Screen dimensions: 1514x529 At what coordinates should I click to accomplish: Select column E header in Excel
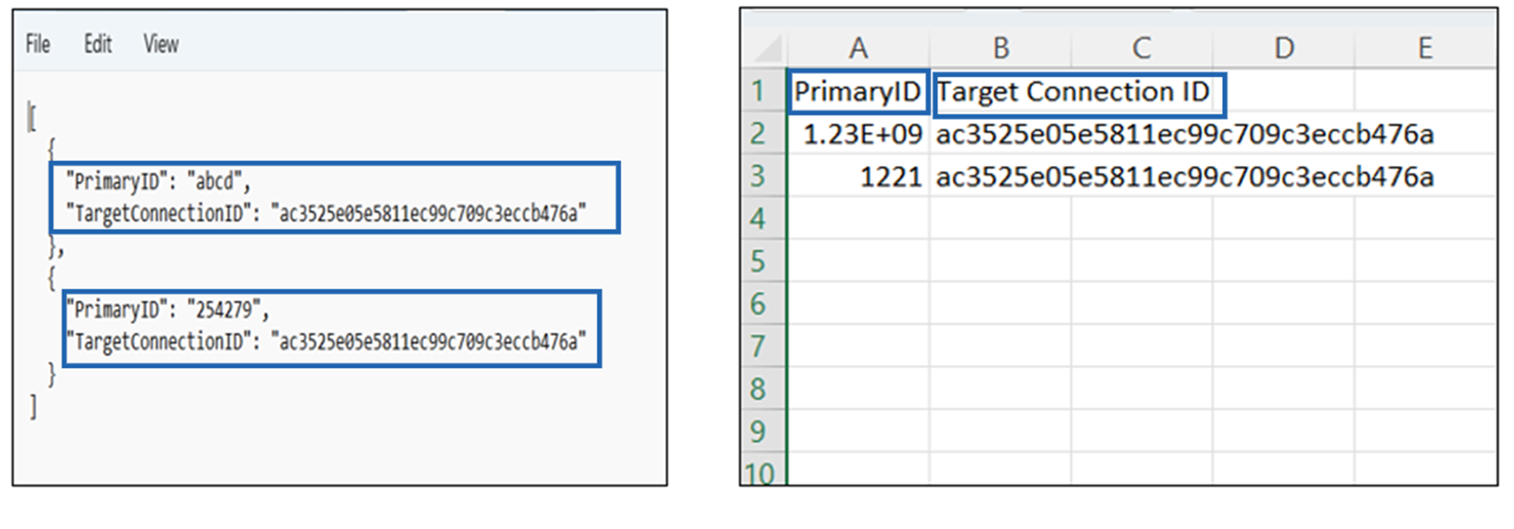tap(1425, 49)
